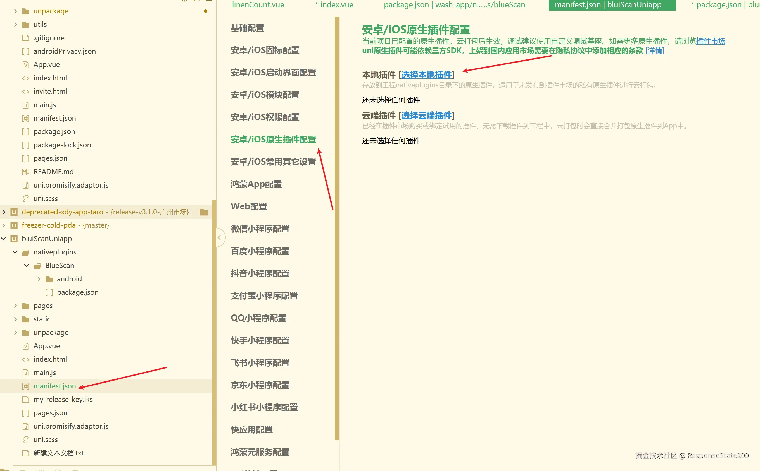Collapse the nativeplugins folder

(x=15, y=252)
